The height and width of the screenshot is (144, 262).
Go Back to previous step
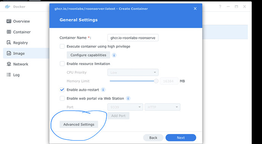(153, 138)
